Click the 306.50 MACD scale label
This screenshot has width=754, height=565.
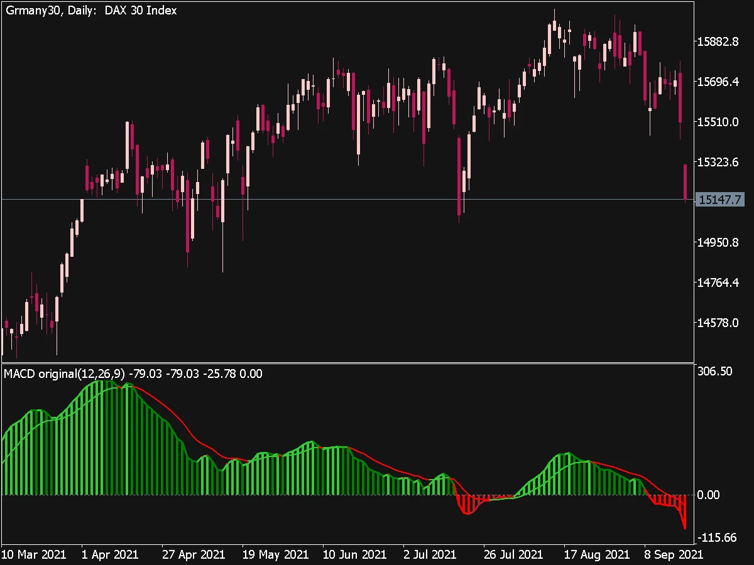(715, 371)
